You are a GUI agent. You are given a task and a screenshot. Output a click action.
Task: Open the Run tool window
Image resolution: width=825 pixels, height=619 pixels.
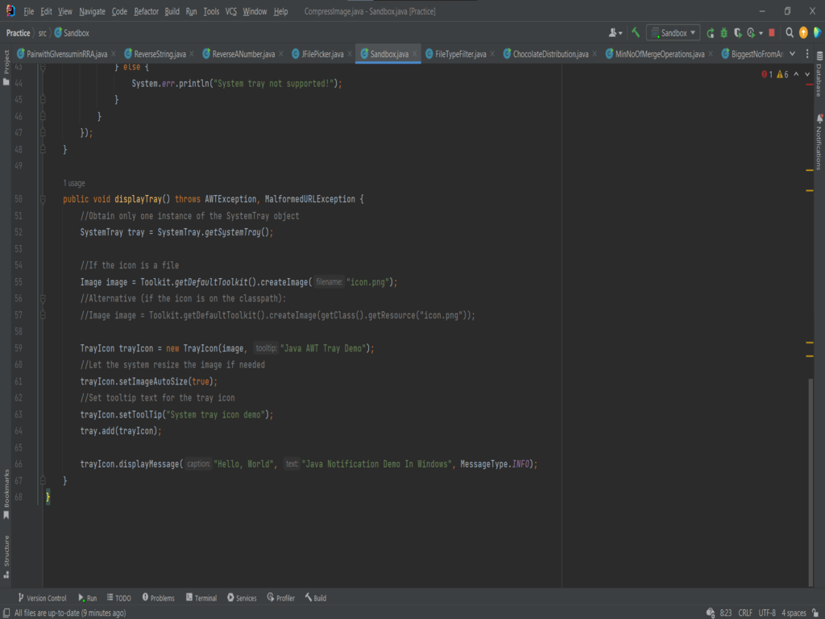click(x=87, y=598)
